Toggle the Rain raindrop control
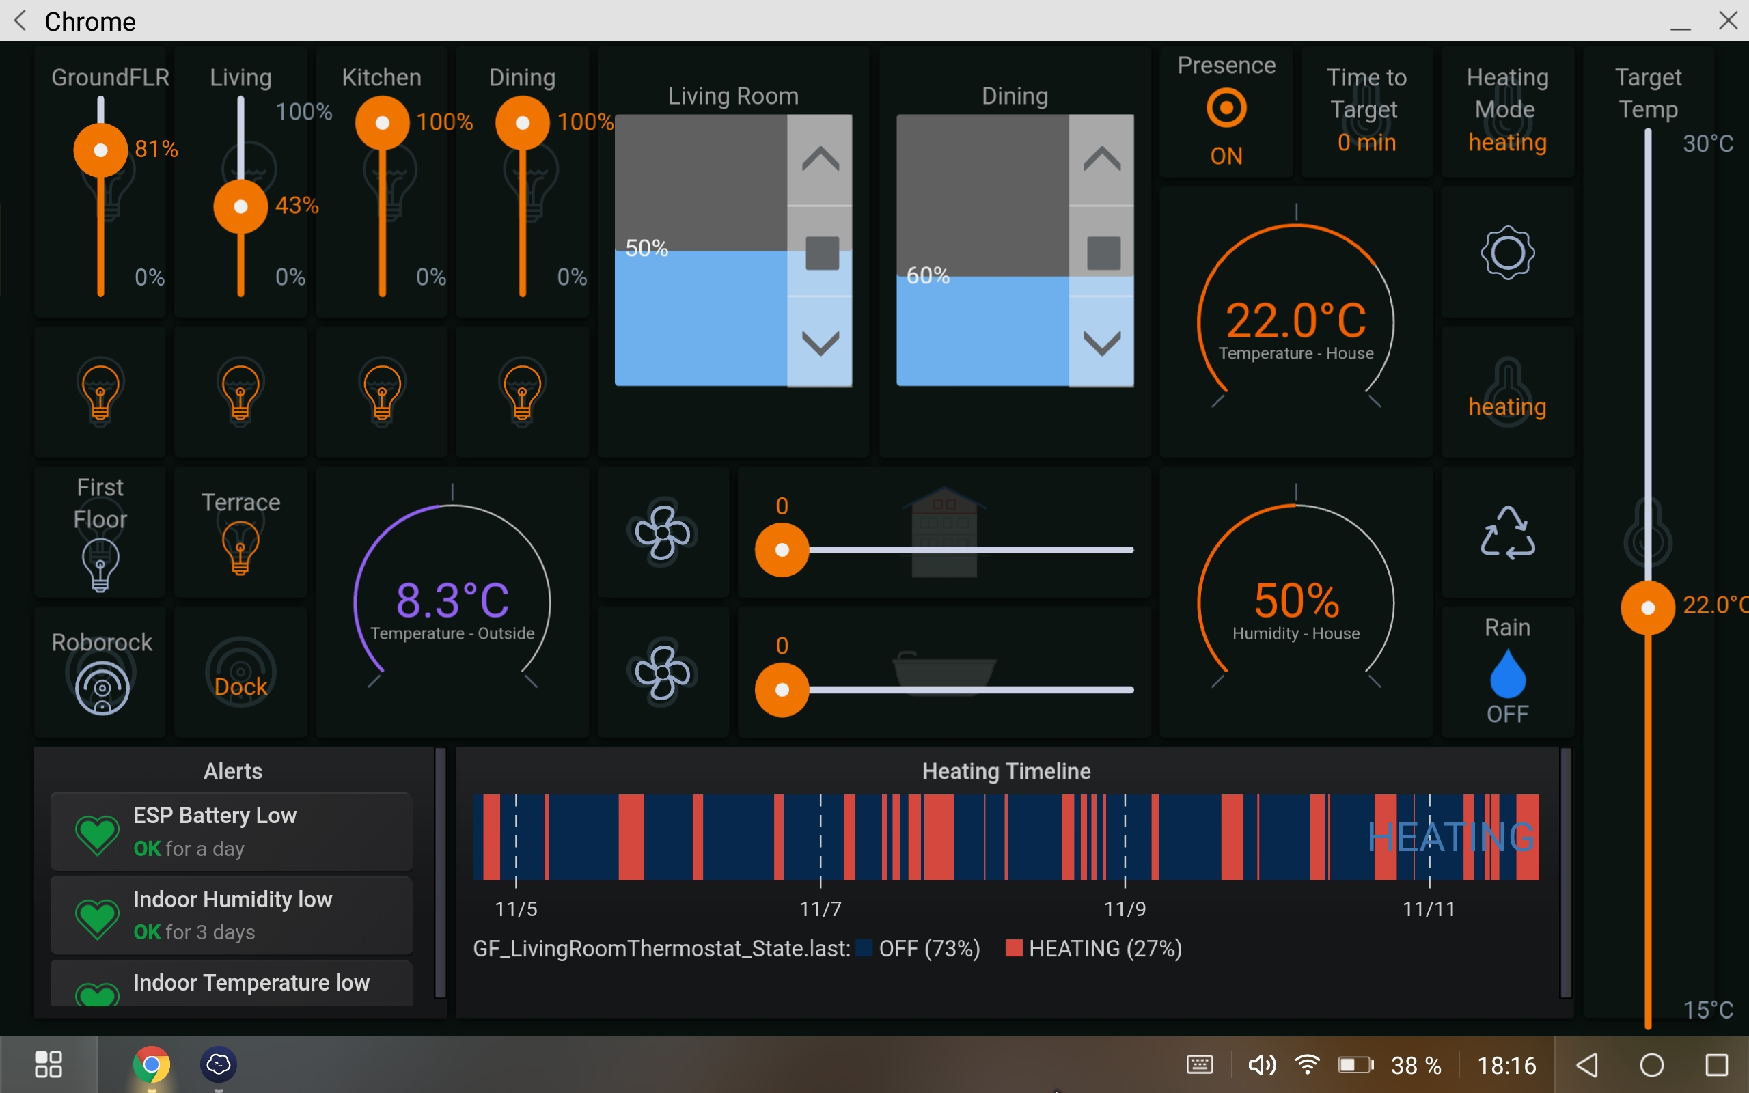The height and width of the screenshot is (1093, 1749). (1508, 674)
